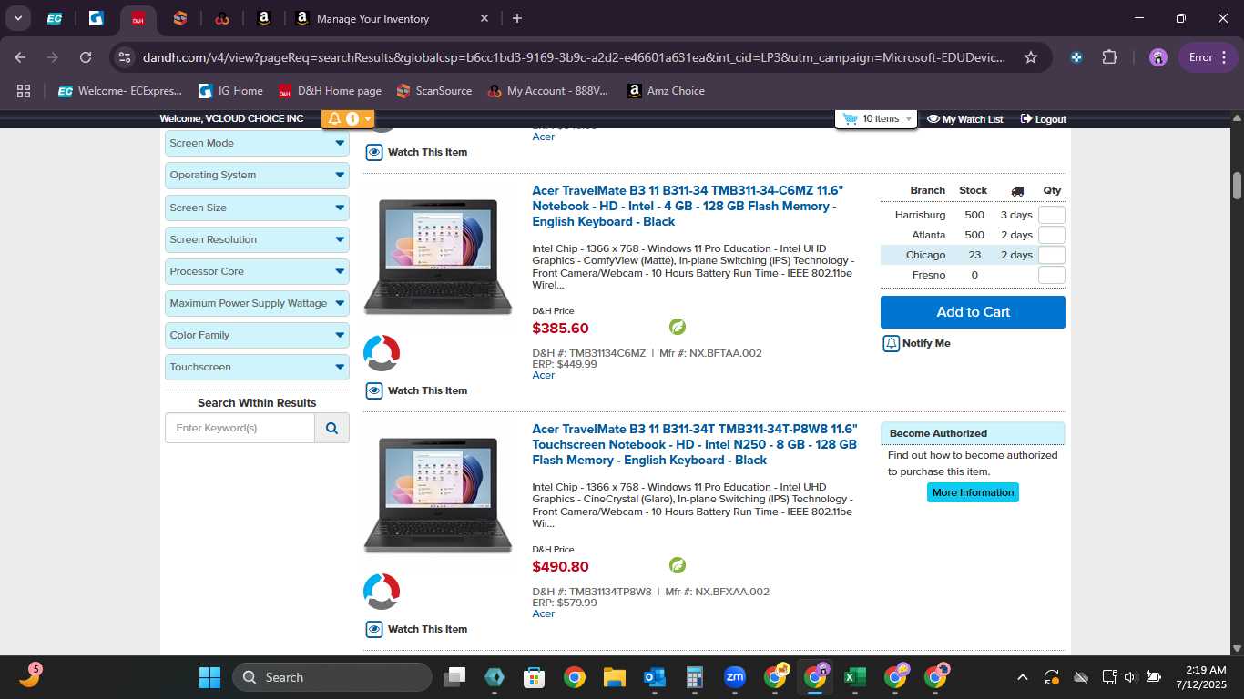The image size is (1244, 699).
Task: Click the Harrisburg quantity field
Action: [1052, 215]
